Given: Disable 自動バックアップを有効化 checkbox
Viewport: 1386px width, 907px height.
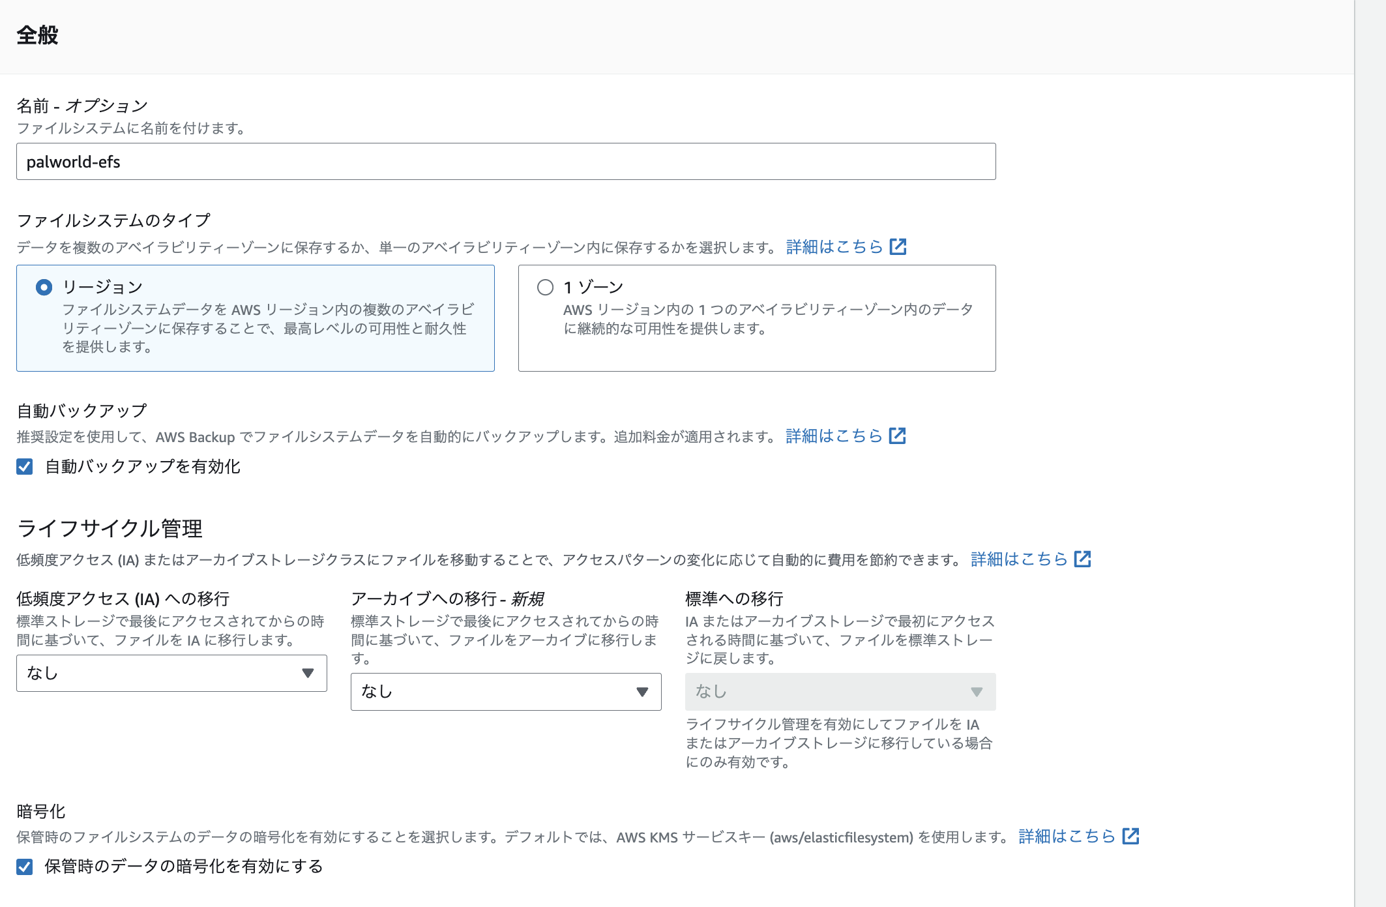Looking at the screenshot, I should pyautogui.click(x=25, y=467).
